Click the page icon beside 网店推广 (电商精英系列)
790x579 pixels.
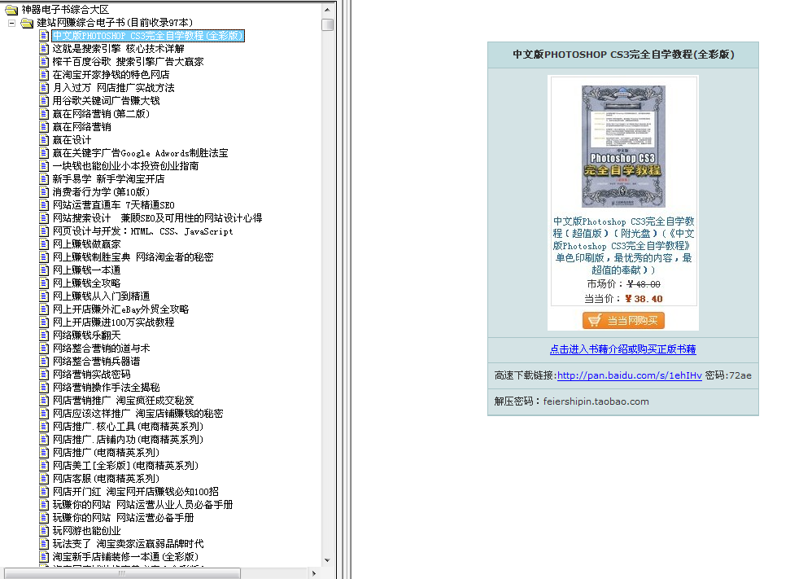(44, 453)
